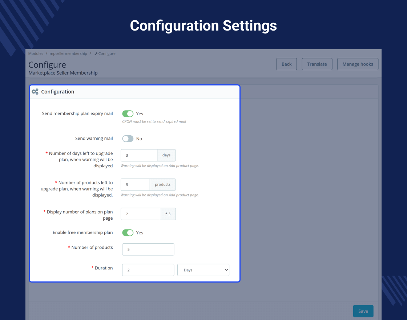Click the Back button
The image size is (407, 320).
(x=287, y=64)
